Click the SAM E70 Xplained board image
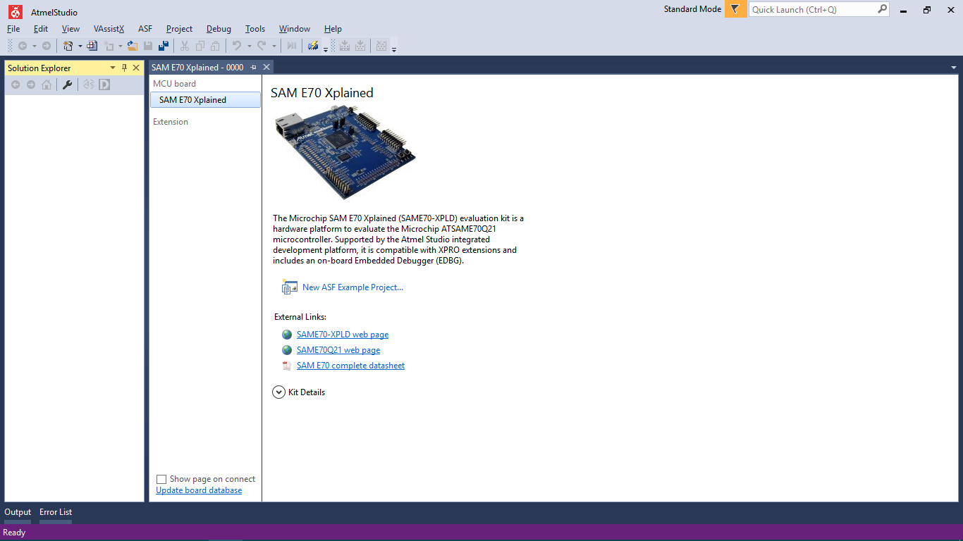This screenshot has height=541, width=963. [344, 152]
